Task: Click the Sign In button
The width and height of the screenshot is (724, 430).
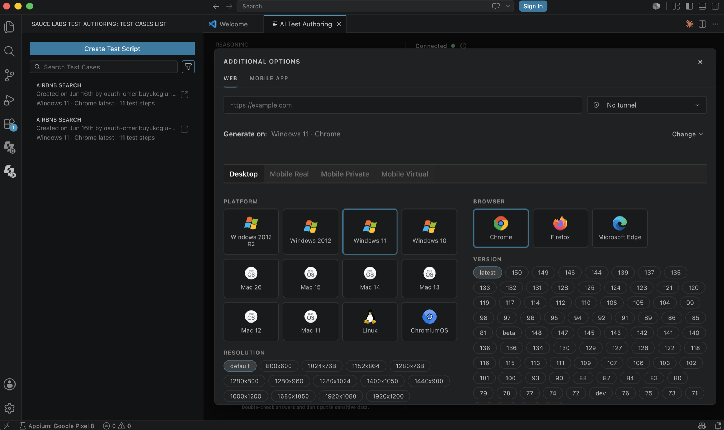Action: point(533,6)
